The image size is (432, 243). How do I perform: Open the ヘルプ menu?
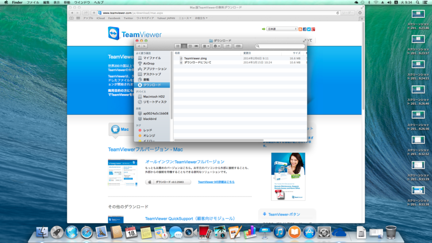click(x=99, y=2)
